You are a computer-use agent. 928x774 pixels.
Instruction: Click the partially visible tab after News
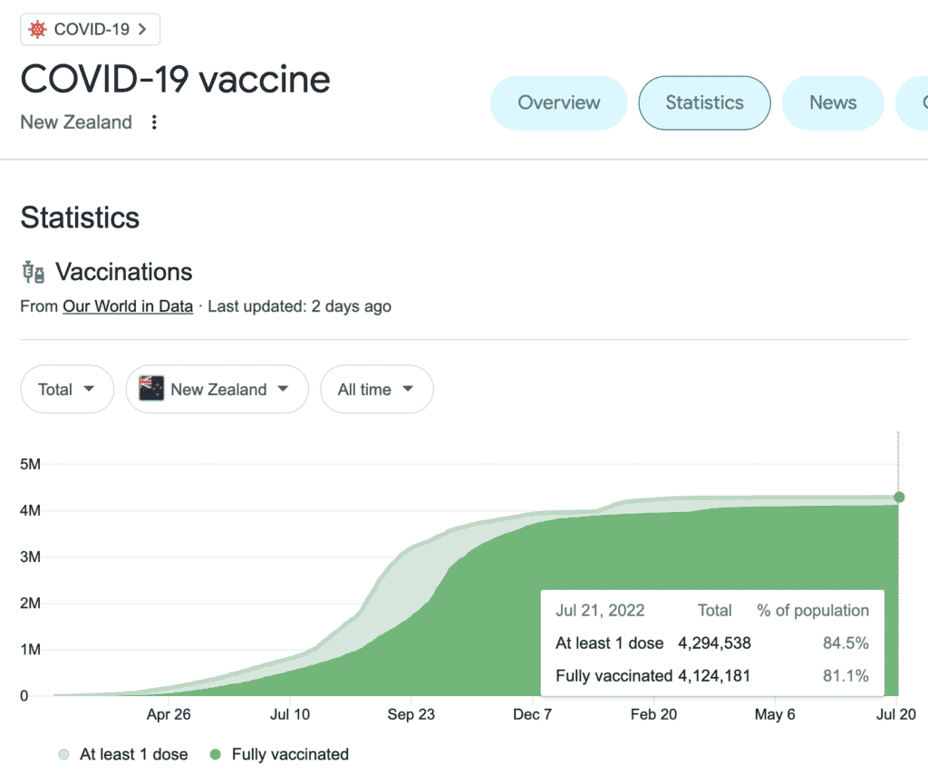pyautogui.click(x=913, y=103)
